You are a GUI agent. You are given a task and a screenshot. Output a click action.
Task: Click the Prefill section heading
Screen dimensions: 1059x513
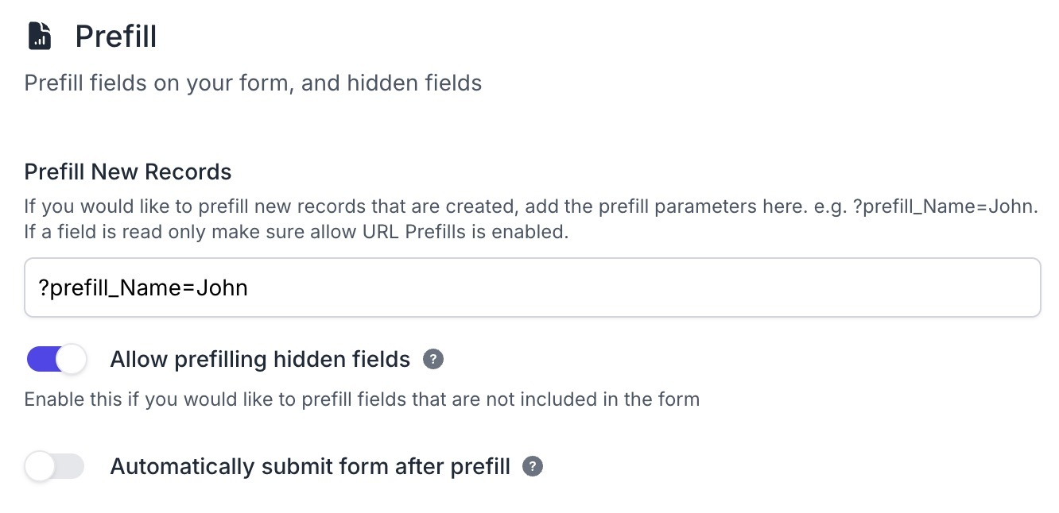click(116, 37)
